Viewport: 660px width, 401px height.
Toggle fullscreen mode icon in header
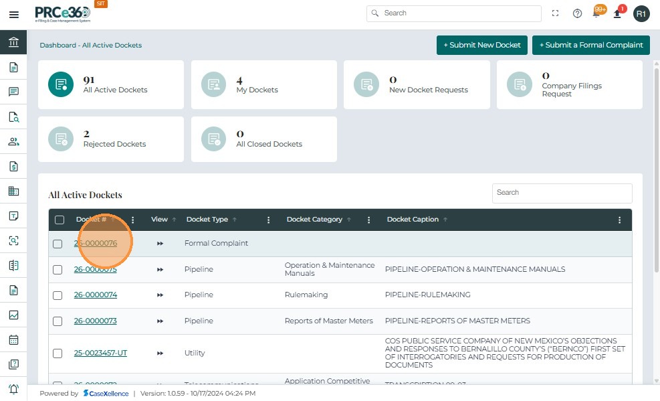pos(555,13)
